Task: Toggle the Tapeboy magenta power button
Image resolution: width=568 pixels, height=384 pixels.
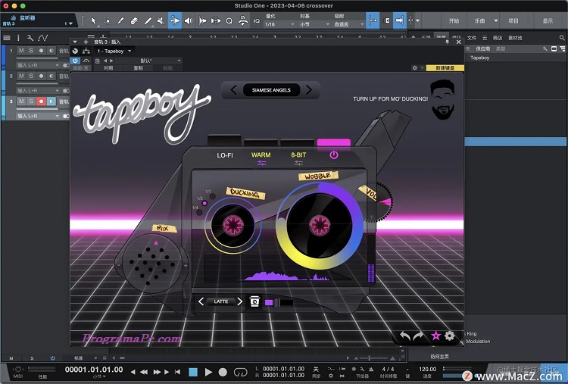Action: [334, 155]
